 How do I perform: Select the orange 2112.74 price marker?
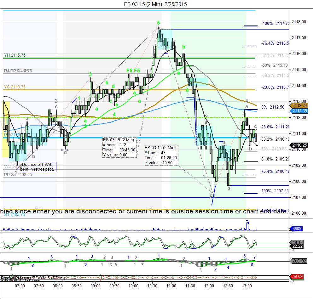click(x=300, y=106)
